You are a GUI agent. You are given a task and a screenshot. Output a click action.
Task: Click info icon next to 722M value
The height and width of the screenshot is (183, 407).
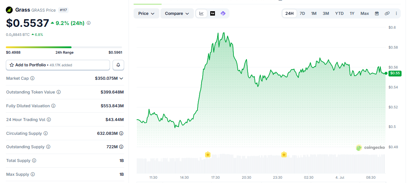tap(121, 147)
